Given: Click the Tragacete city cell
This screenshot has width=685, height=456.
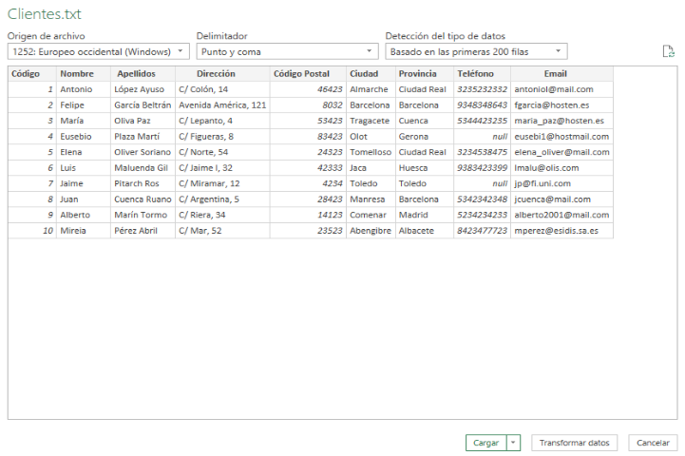Looking at the screenshot, I should [x=371, y=121].
